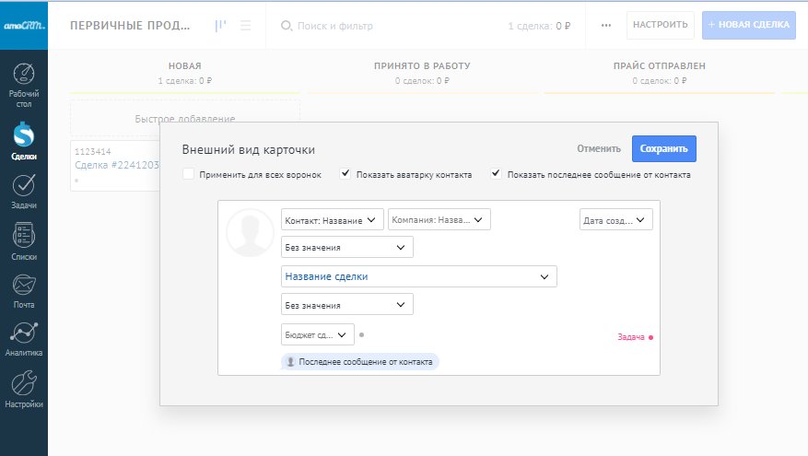Expand the Контакт: Название dropdown
The image size is (808, 456).
click(x=333, y=220)
